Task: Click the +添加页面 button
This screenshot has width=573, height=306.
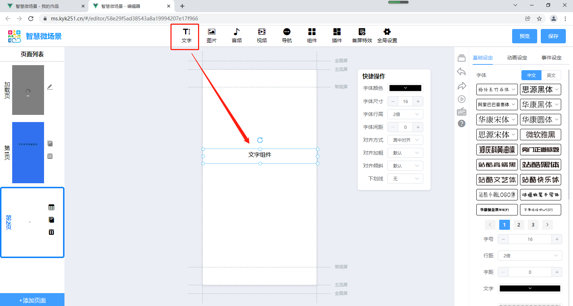Action: (x=32, y=300)
